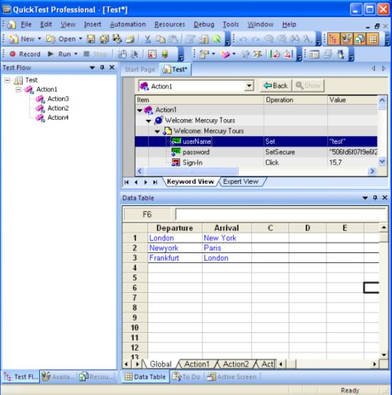
Task: Switch to Expert View tab
Action: tap(241, 182)
